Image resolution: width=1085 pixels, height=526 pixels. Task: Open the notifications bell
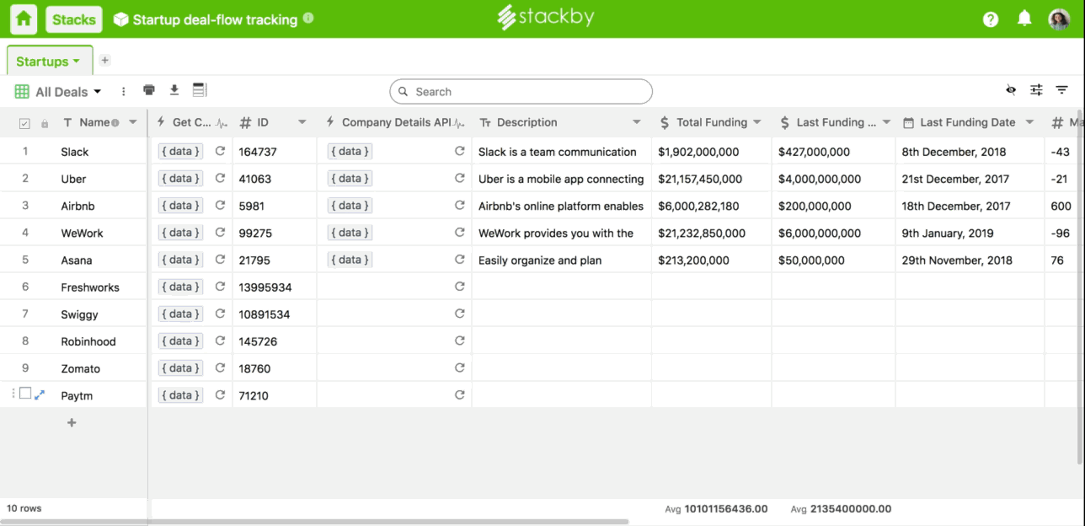click(1024, 18)
